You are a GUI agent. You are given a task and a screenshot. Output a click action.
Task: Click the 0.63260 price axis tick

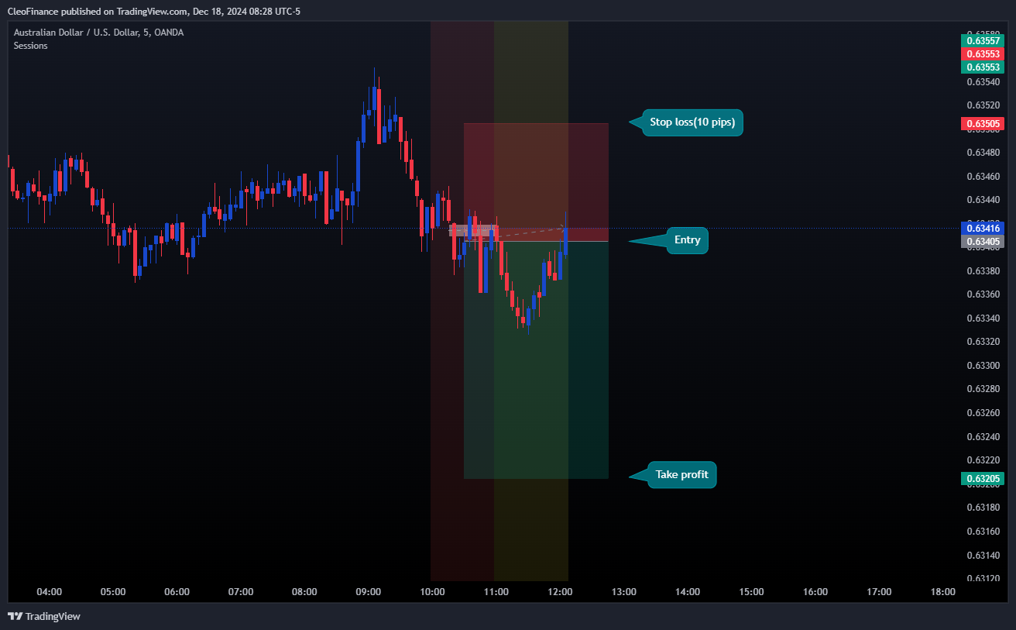983,413
